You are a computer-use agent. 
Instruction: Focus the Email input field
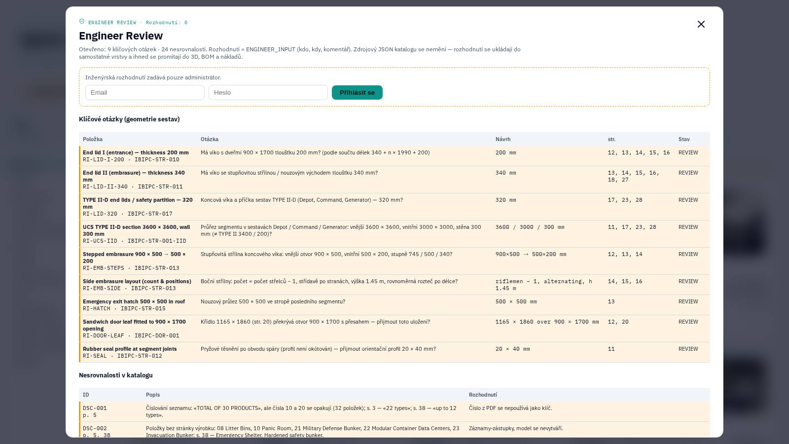click(145, 92)
